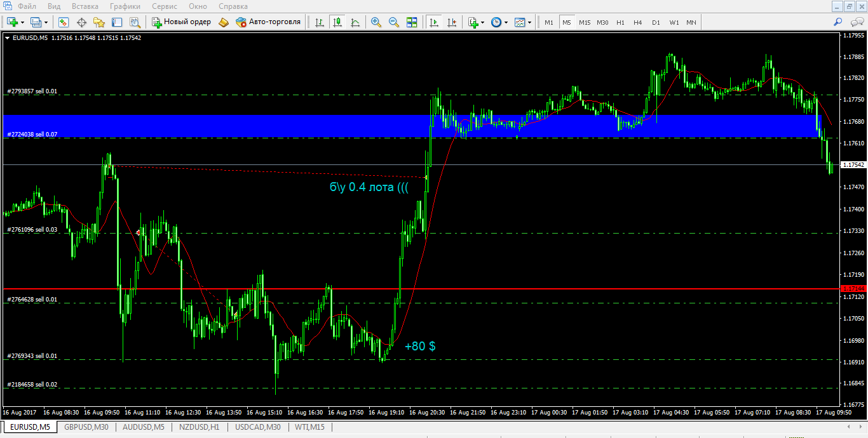This screenshot has height=438, width=868.
Task: Select the M30 timeframe
Action: (x=602, y=22)
